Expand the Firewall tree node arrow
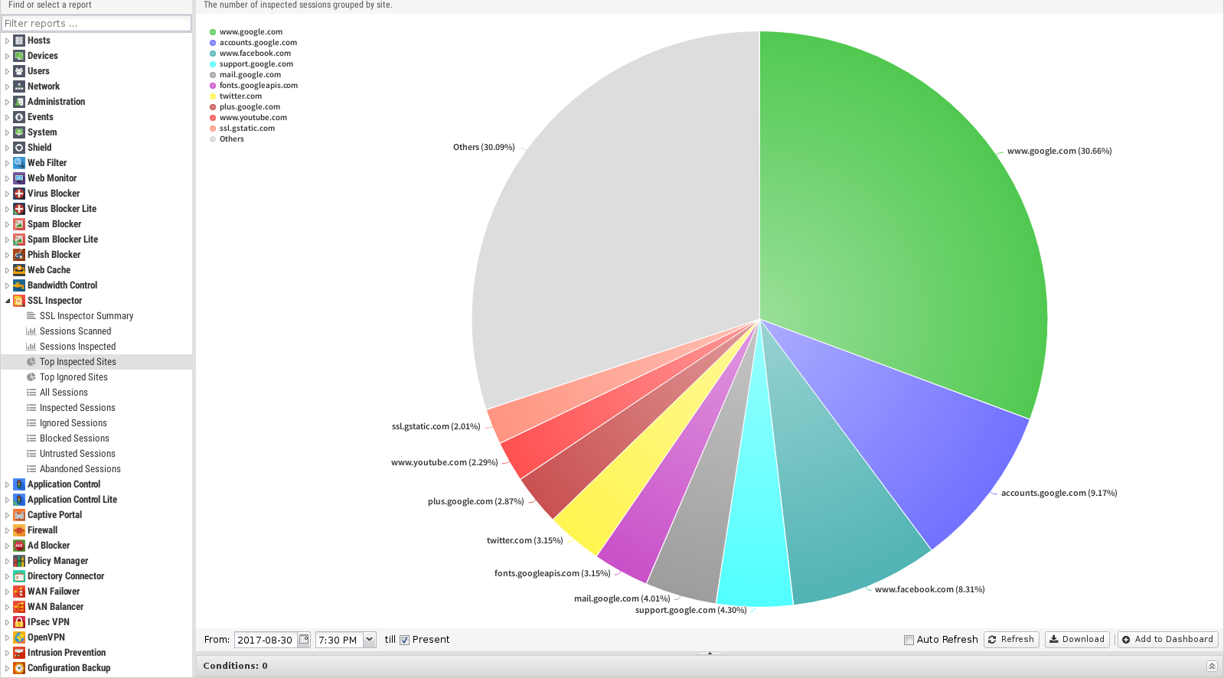 click(x=8, y=530)
